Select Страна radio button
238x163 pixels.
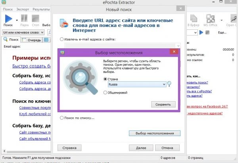[105, 79]
